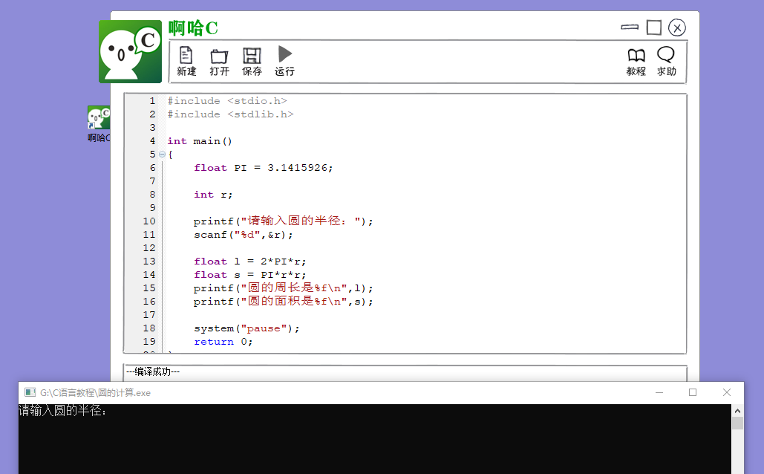Click the console scrollbar up arrow
764x474 pixels.
(x=737, y=411)
